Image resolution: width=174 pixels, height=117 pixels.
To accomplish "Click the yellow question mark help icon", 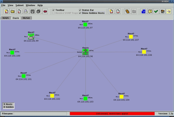I will [150, 11].
